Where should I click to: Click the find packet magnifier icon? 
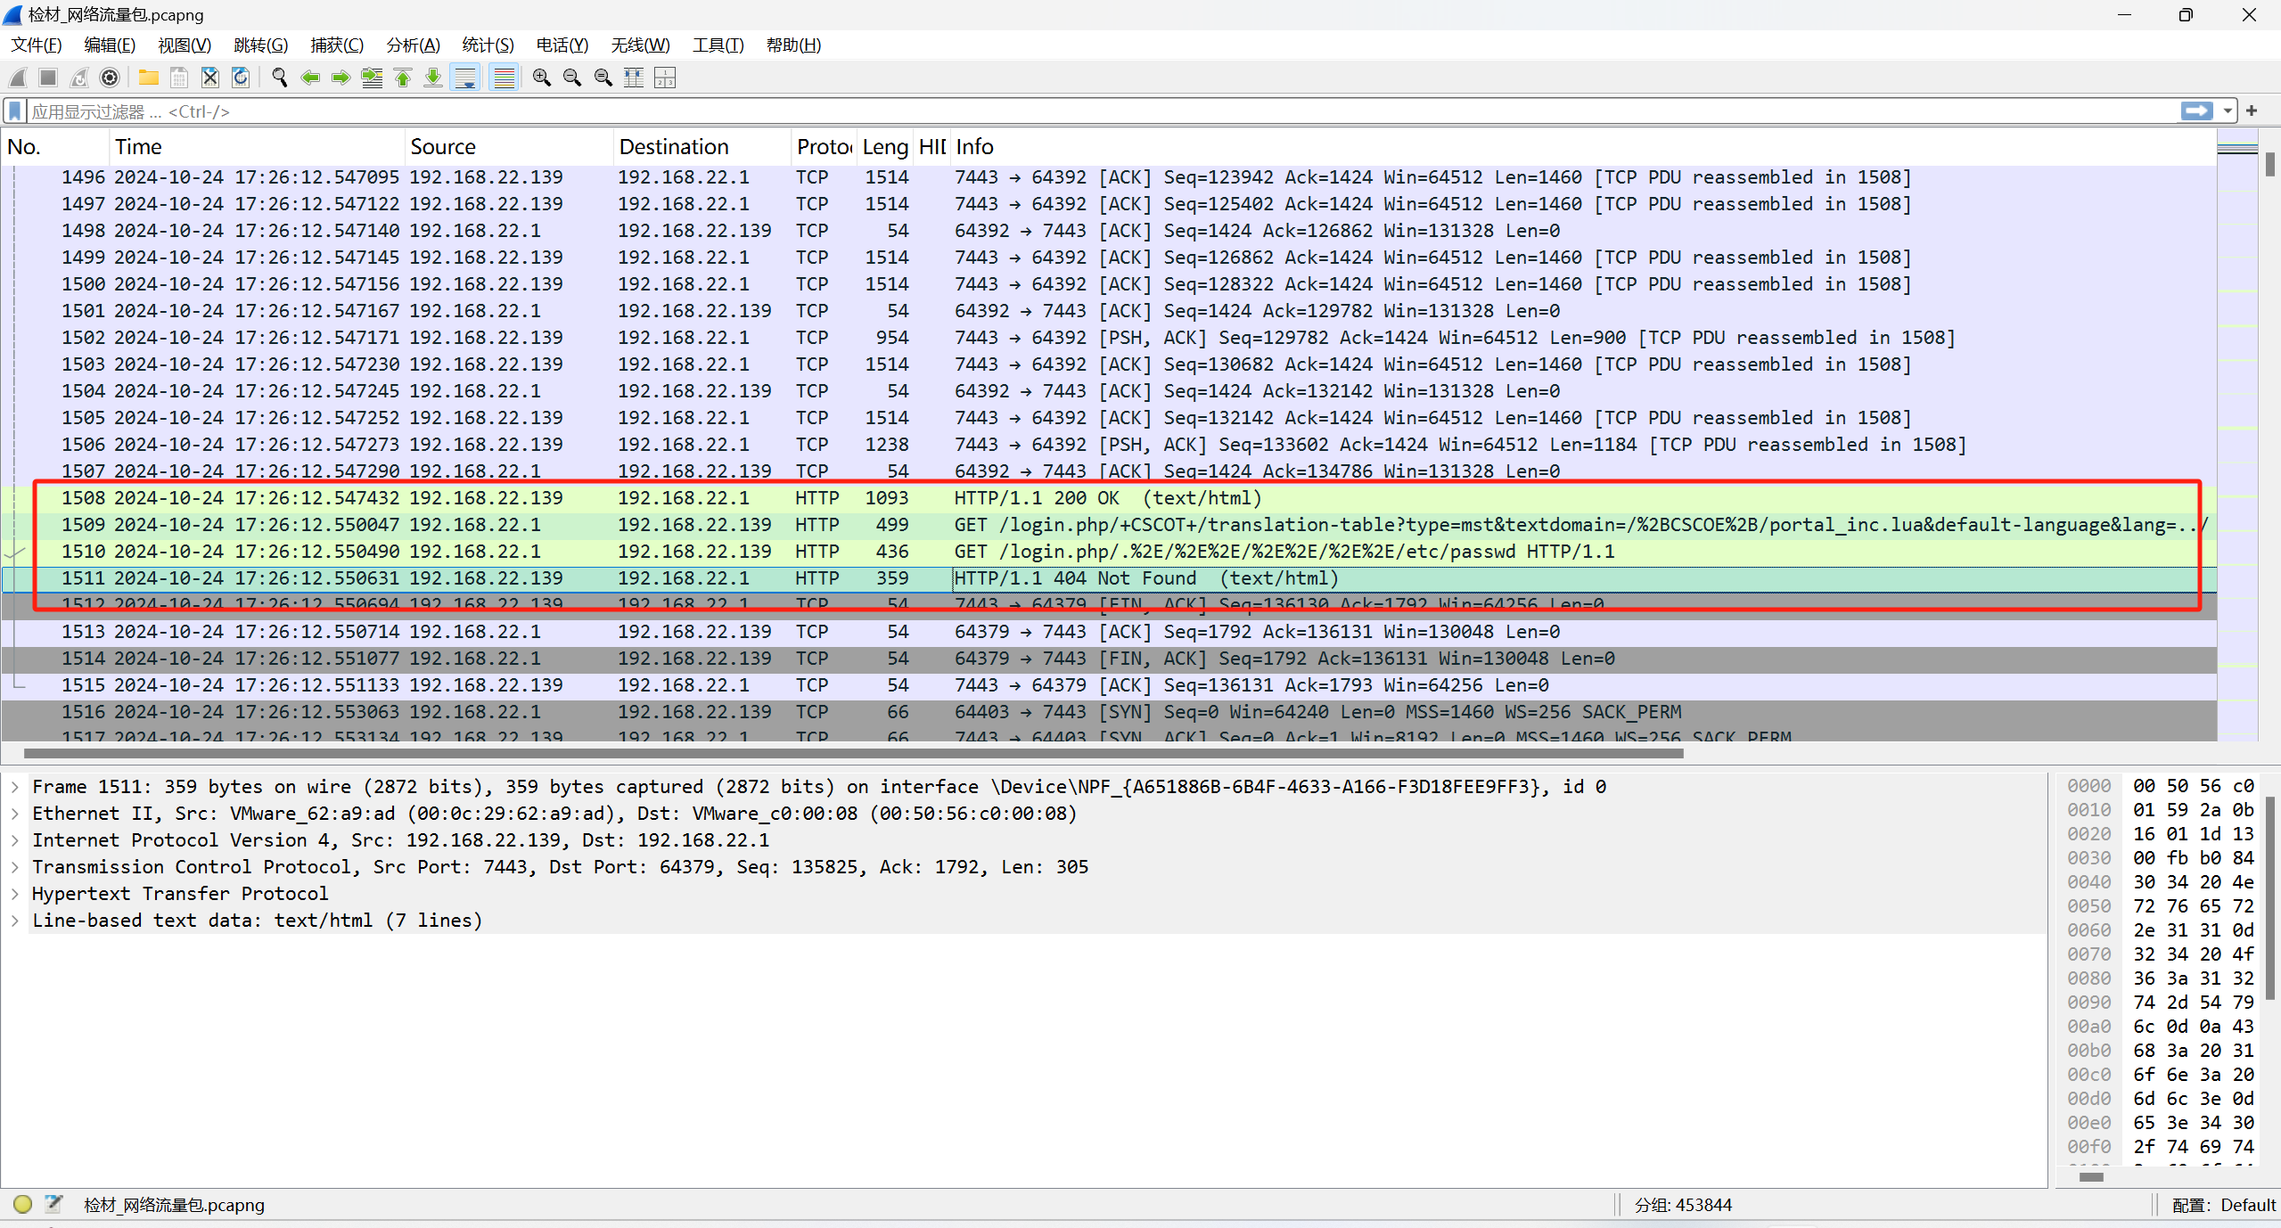pyautogui.click(x=279, y=78)
